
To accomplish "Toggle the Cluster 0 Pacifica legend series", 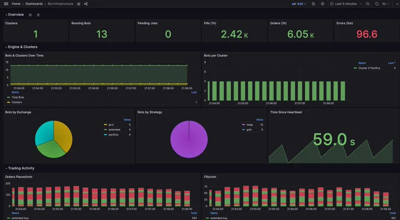I will point(369,68).
